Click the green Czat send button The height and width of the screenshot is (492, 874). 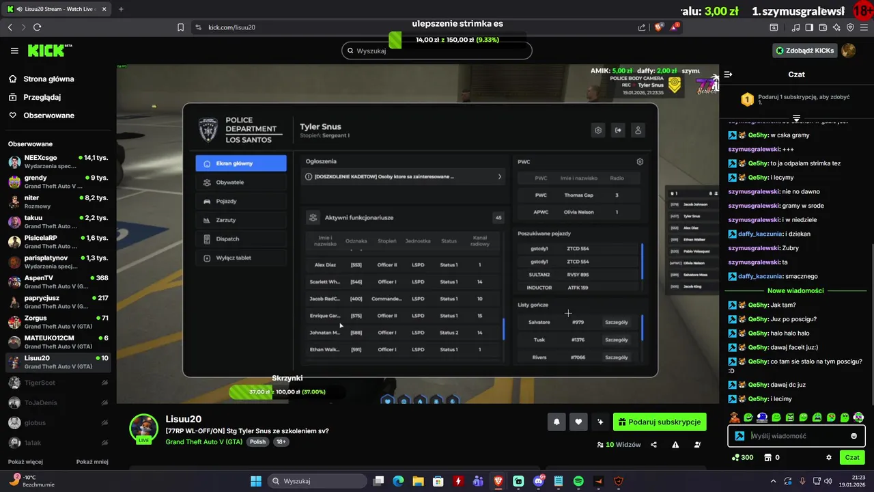point(852,457)
